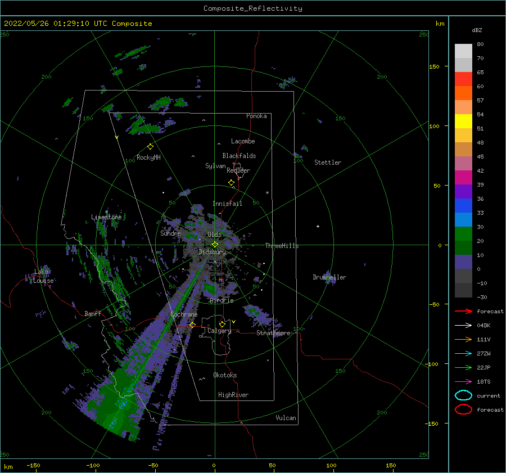Click the Vulcan label

286,418
